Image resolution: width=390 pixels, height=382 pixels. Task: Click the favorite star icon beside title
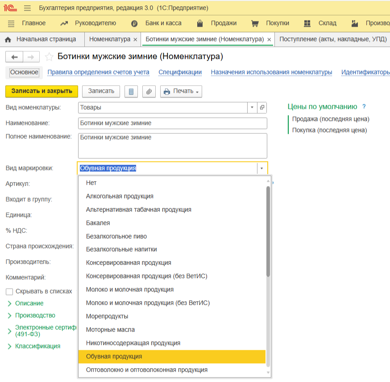pos(49,57)
